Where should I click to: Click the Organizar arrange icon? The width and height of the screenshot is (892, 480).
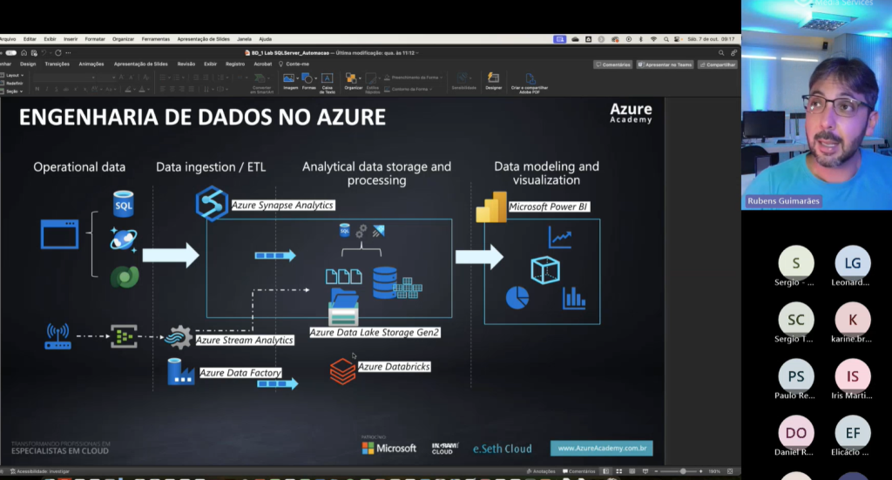click(x=354, y=79)
